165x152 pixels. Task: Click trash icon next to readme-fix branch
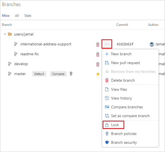coord(98,54)
